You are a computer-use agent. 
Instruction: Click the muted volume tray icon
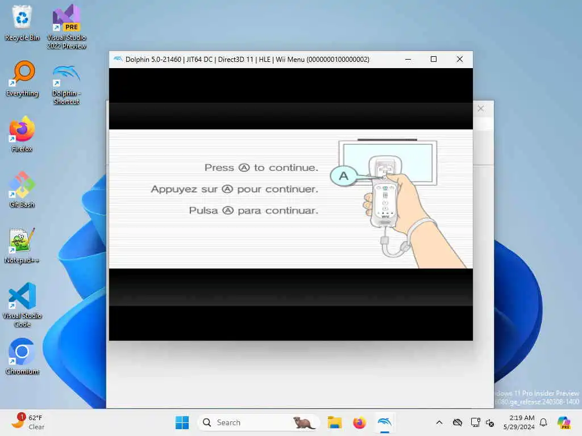tap(490, 422)
